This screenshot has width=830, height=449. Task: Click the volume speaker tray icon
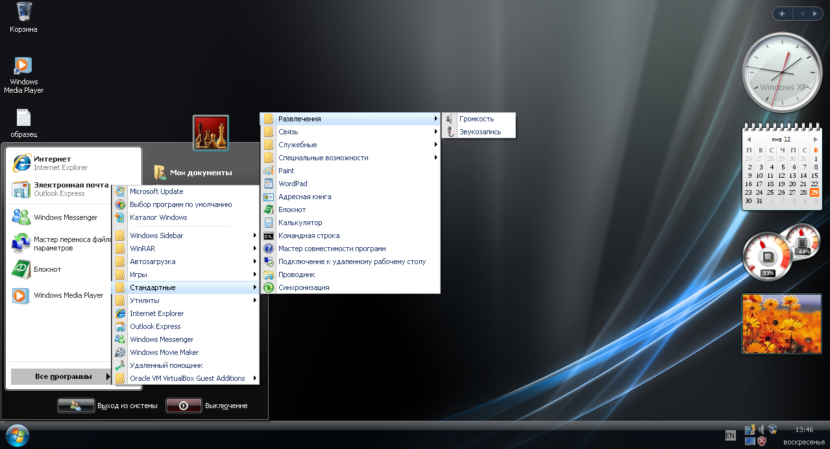762,429
